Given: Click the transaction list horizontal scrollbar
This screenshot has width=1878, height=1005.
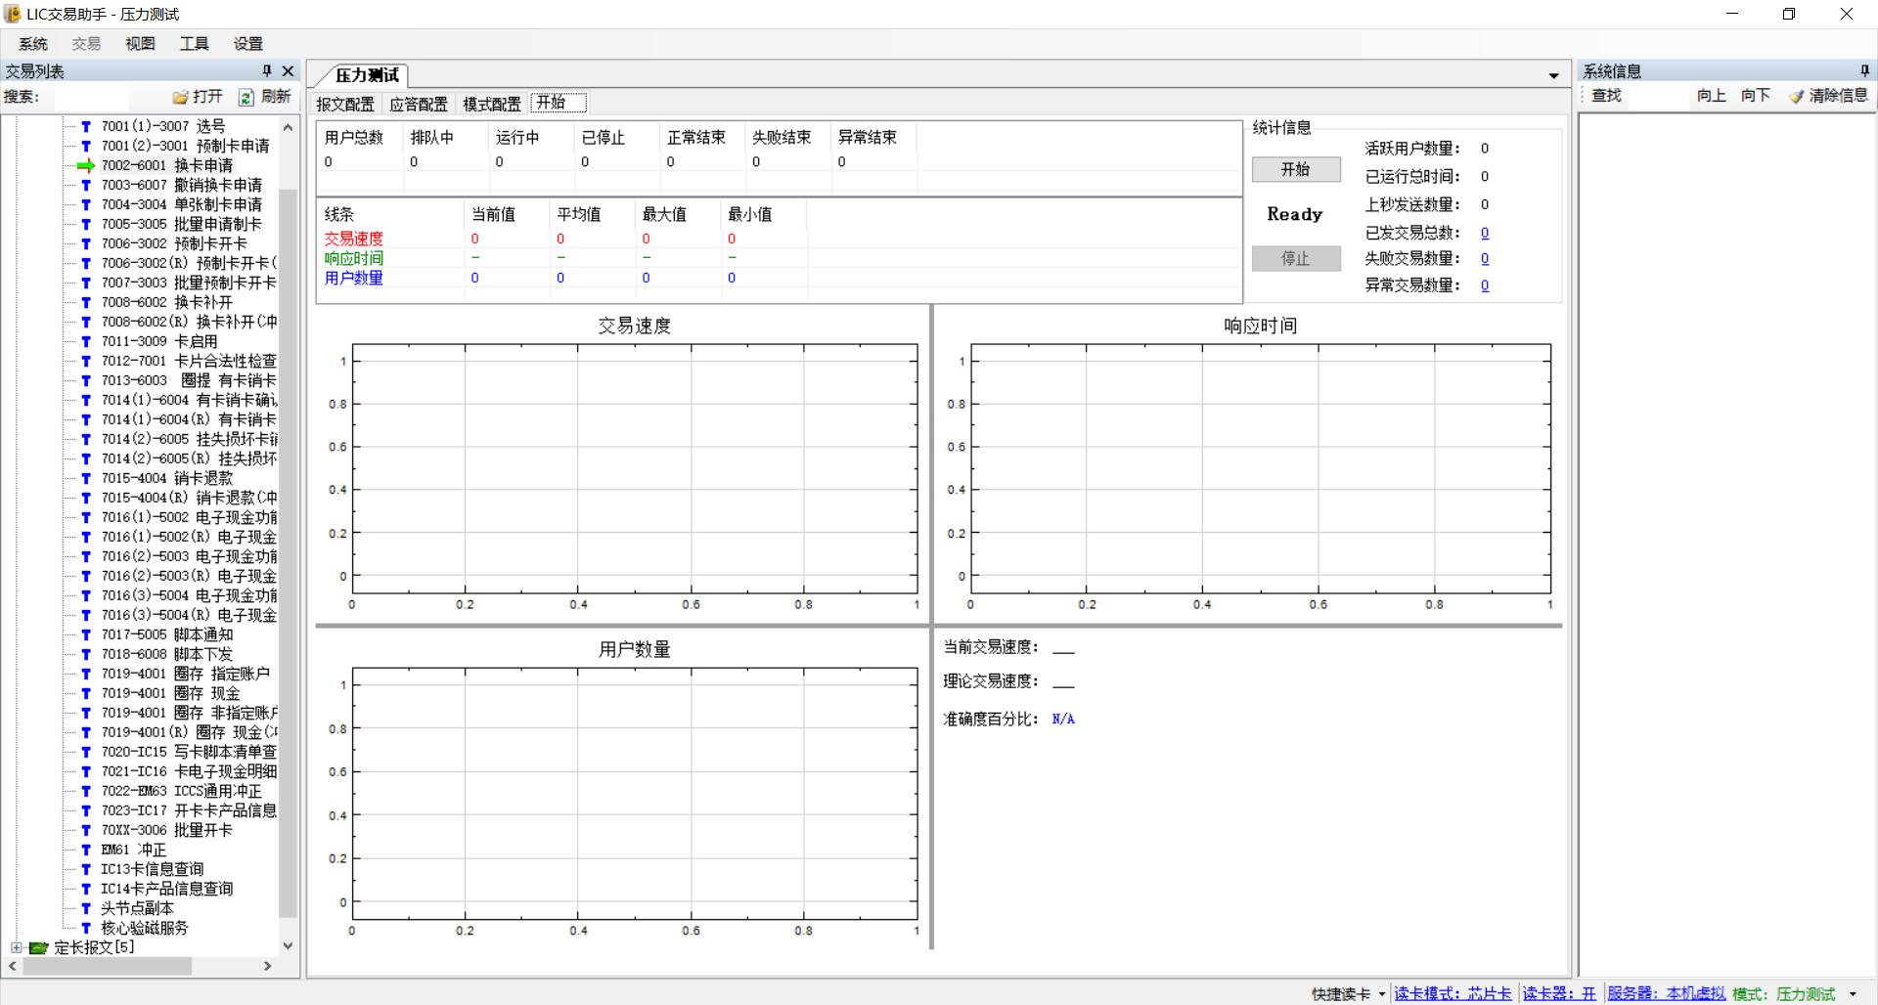Looking at the screenshot, I should coord(108,966).
